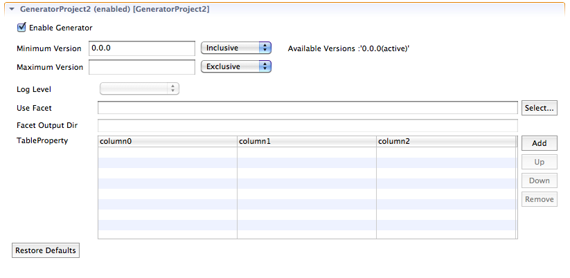Uncheck the Enable Generator checkbox
Viewport: 570px width, 278px height.
[x=21, y=27]
